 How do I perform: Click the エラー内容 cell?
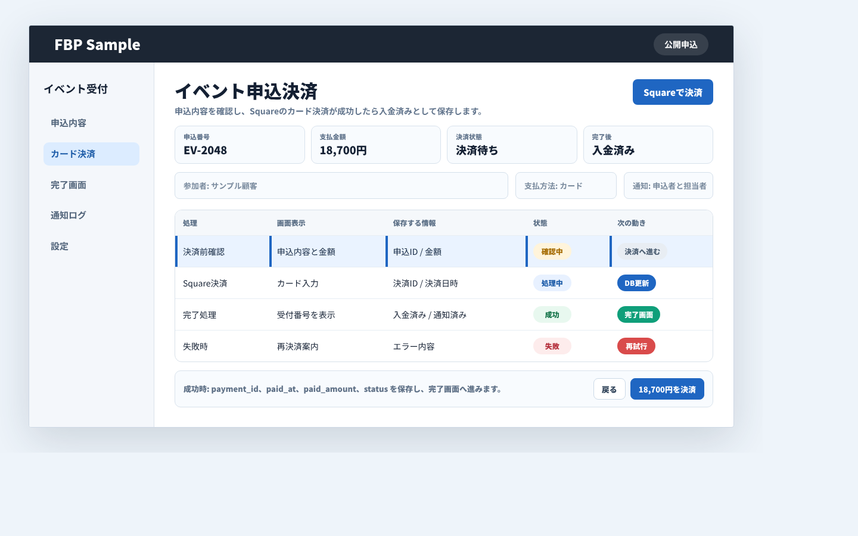click(456, 346)
